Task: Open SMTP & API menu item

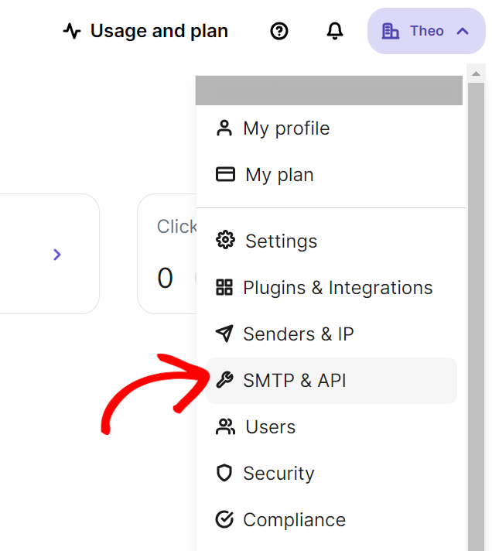Action: (294, 380)
